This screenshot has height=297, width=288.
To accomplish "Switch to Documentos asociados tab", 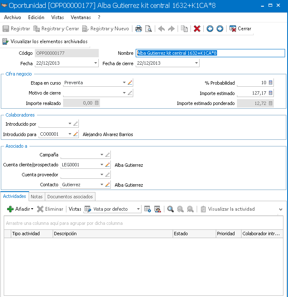I will pyautogui.click(x=70, y=197).
